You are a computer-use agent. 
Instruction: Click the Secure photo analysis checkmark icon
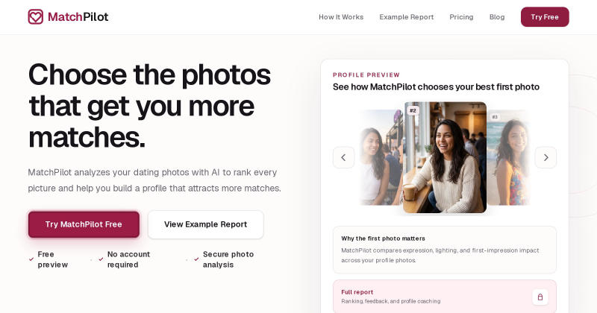click(196, 259)
